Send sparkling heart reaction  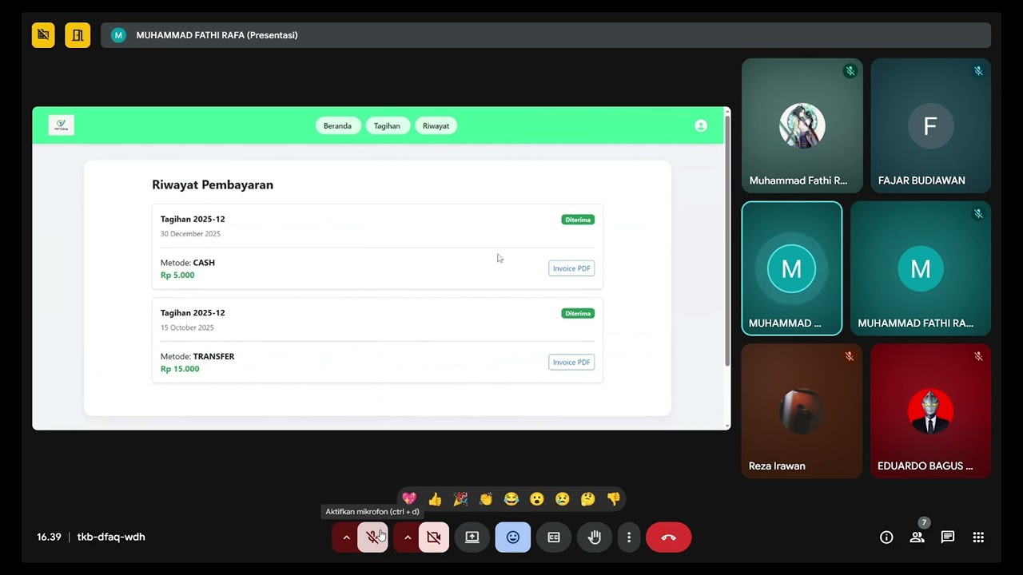pyautogui.click(x=409, y=499)
